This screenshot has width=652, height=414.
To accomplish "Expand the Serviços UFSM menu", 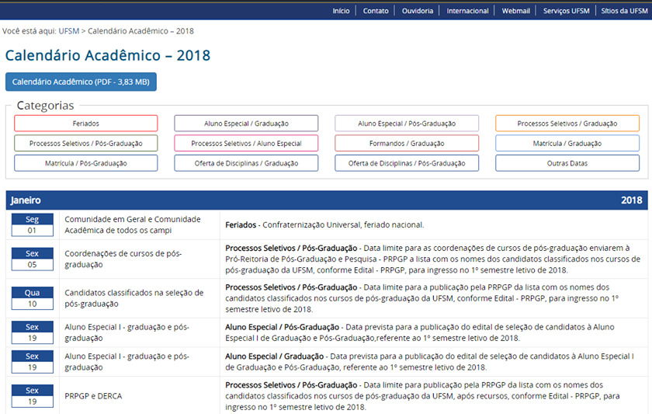I will [566, 11].
